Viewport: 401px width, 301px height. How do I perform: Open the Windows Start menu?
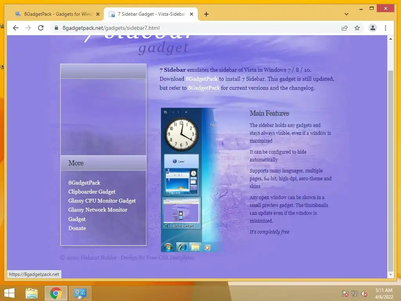click(x=9, y=293)
